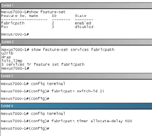
Task: Click the last config prompt in Exhibit 4
Action: pos(25,128)
